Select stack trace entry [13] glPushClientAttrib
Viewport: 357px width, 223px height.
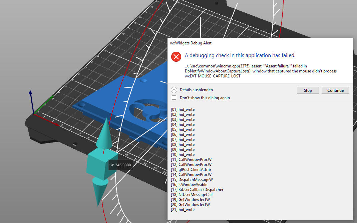coord(191,169)
